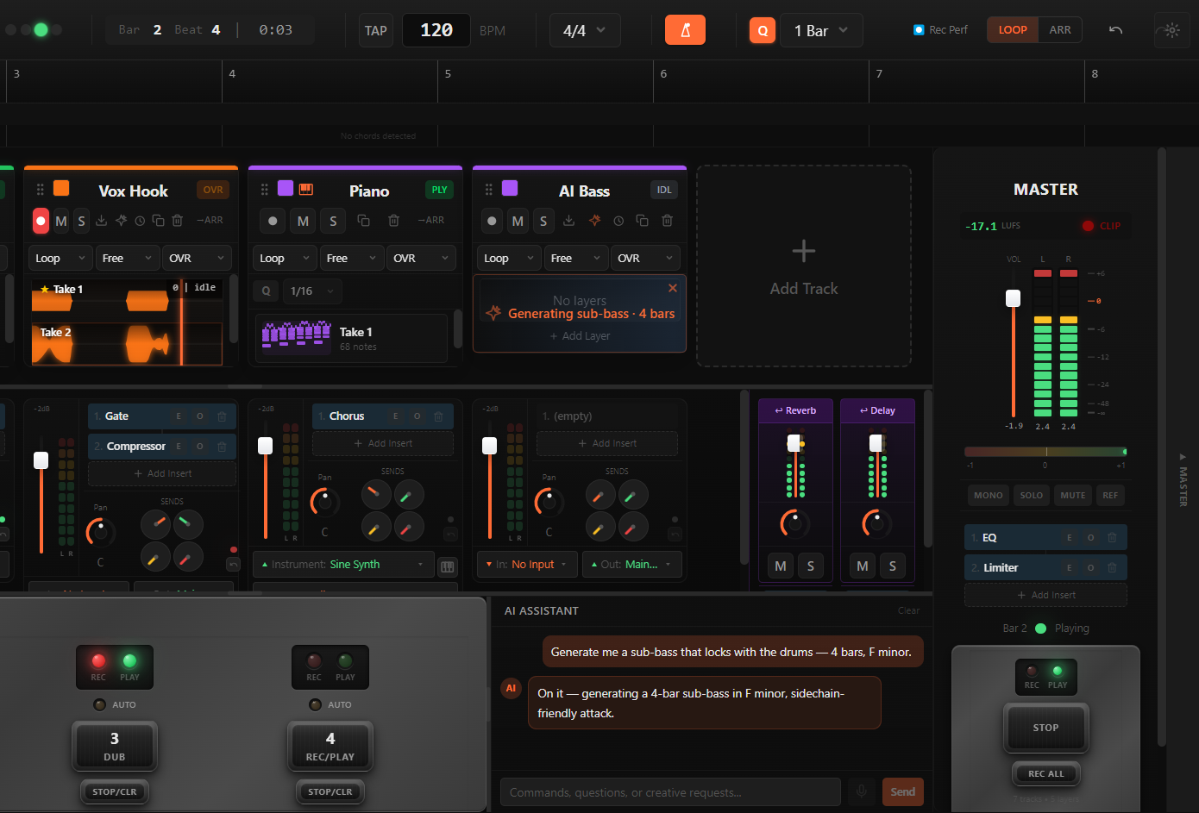Open the Piano track Free dropdown
The image size is (1199, 813).
coord(352,258)
